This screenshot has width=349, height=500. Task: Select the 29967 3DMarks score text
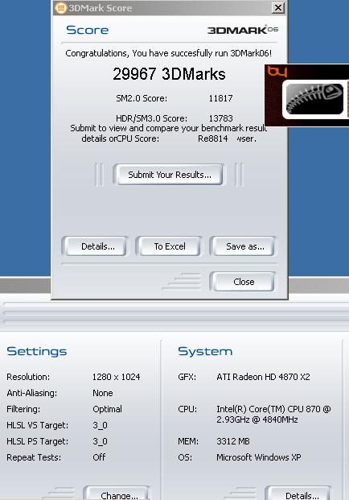pos(169,74)
